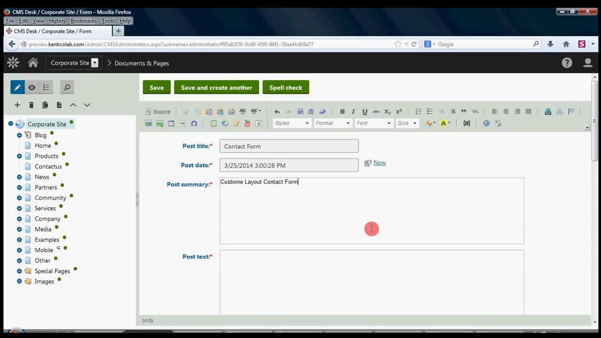Screen dimensions: 601x338
Task: Click the Save button
Action: point(157,88)
